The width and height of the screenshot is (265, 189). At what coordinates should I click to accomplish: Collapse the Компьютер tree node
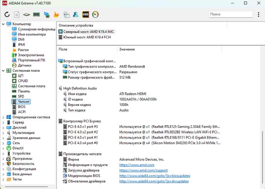pos(3,24)
